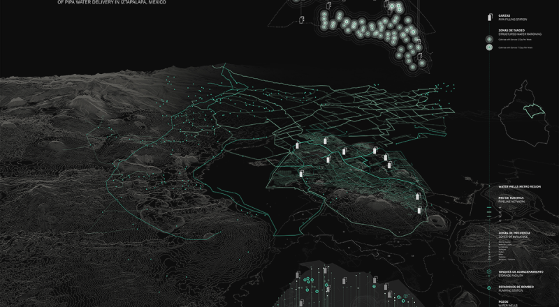Select the seven-days-per-week service zone symbol
The width and height of the screenshot is (559, 307).
[489, 48]
